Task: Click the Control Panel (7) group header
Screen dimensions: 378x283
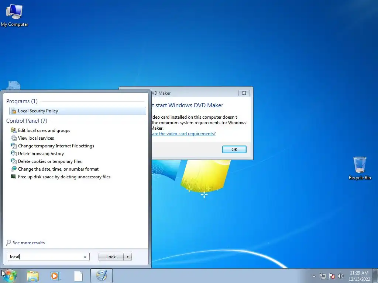Action: click(27, 121)
